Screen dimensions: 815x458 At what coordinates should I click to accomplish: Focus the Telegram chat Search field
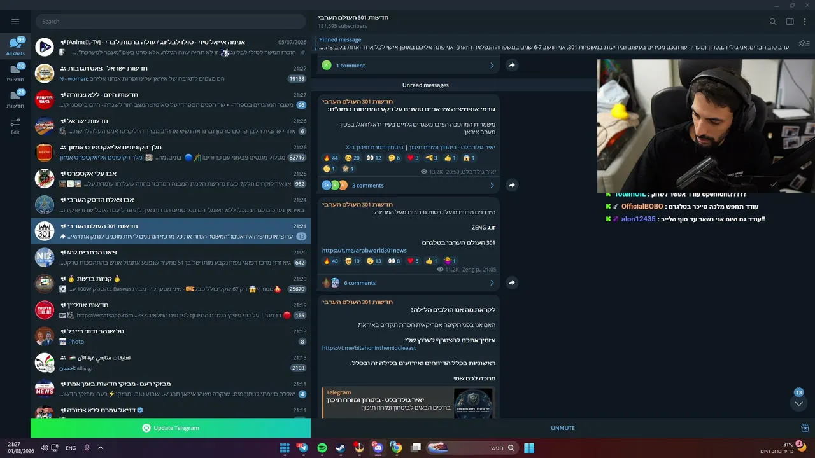pyautogui.click(x=171, y=22)
